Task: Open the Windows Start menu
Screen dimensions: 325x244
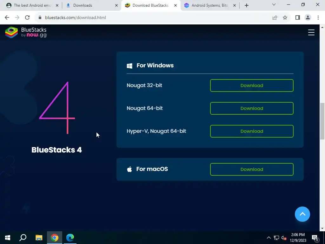Action: pyautogui.click(x=8, y=238)
